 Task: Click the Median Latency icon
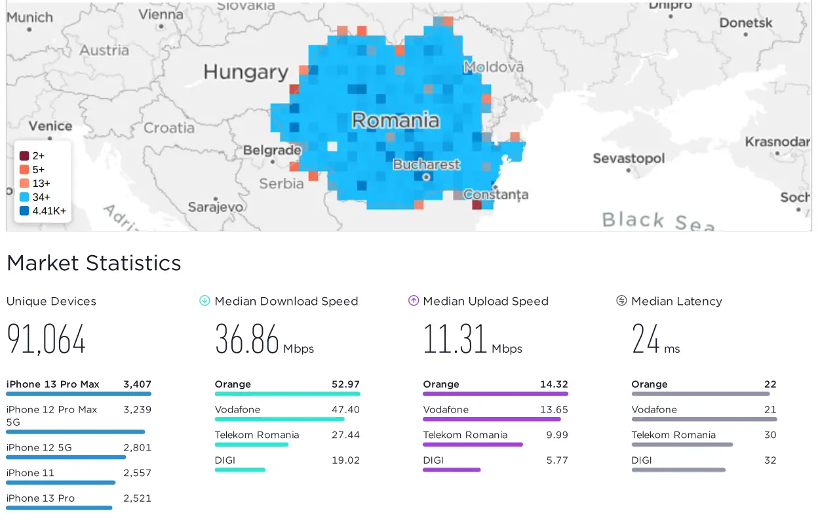(x=621, y=301)
